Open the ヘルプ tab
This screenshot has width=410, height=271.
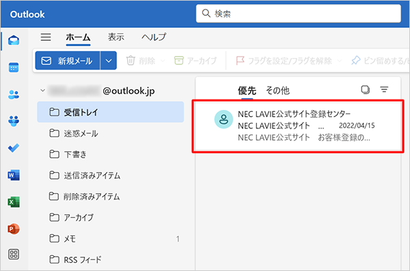pos(154,37)
